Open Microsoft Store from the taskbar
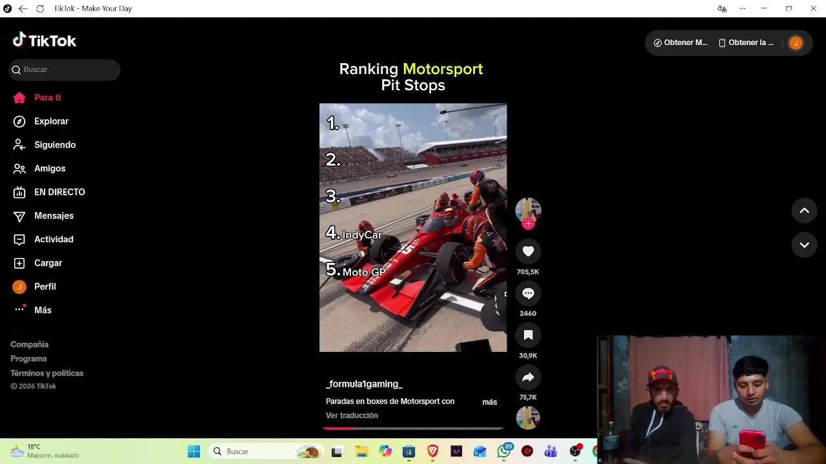 pyautogui.click(x=408, y=452)
